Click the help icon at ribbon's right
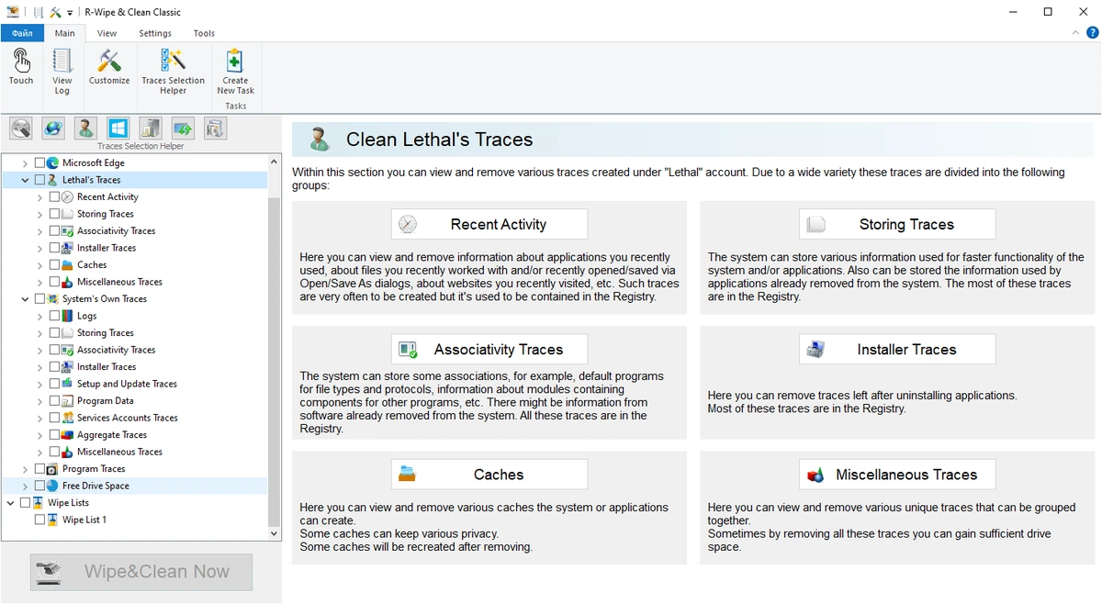 [x=1092, y=33]
